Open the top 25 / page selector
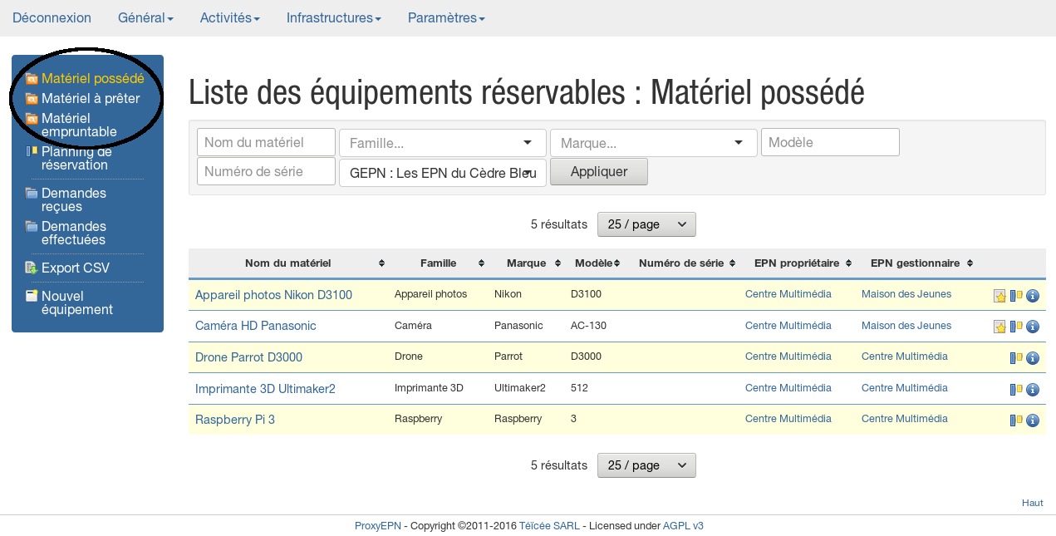The height and width of the screenshot is (536, 1056). (646, 224)
